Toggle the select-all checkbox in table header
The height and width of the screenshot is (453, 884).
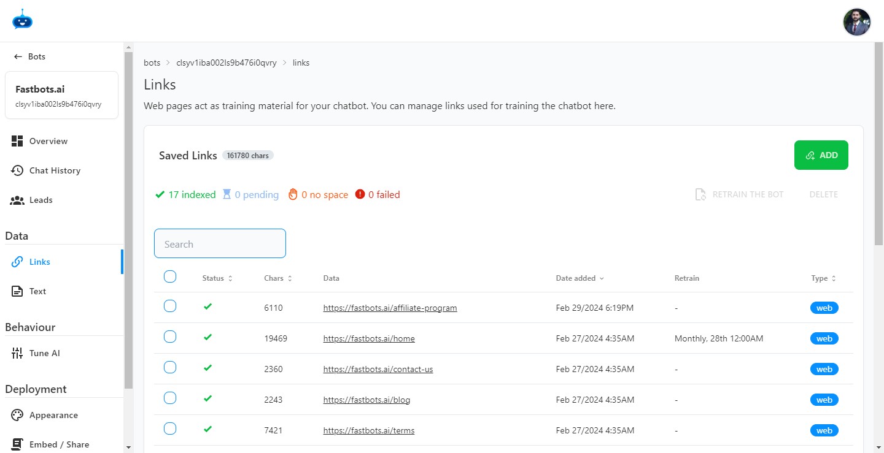170,277
